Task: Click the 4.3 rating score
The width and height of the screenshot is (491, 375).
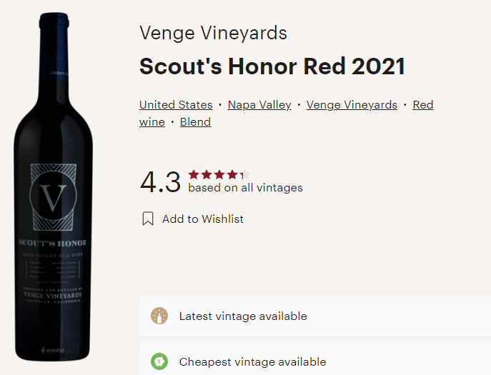Action: 160,182
